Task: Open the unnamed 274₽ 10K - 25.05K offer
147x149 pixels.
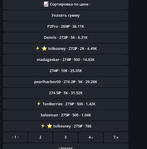Action: (66, 71)
